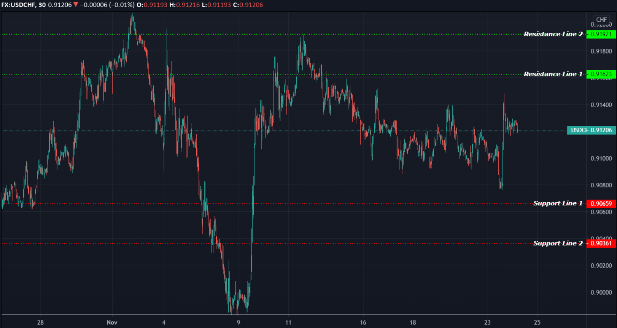The image size is (617, 328).
Task: Click the FX:USDCHF symbol title
Action: [x=18, y=5]
